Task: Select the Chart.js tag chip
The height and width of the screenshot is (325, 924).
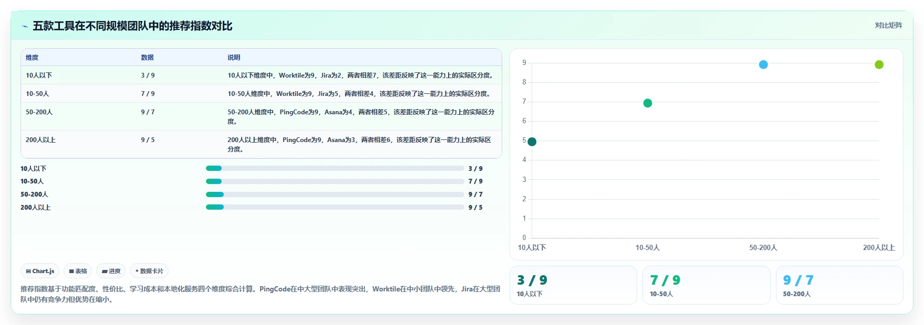Action: (x=40, y=271)
